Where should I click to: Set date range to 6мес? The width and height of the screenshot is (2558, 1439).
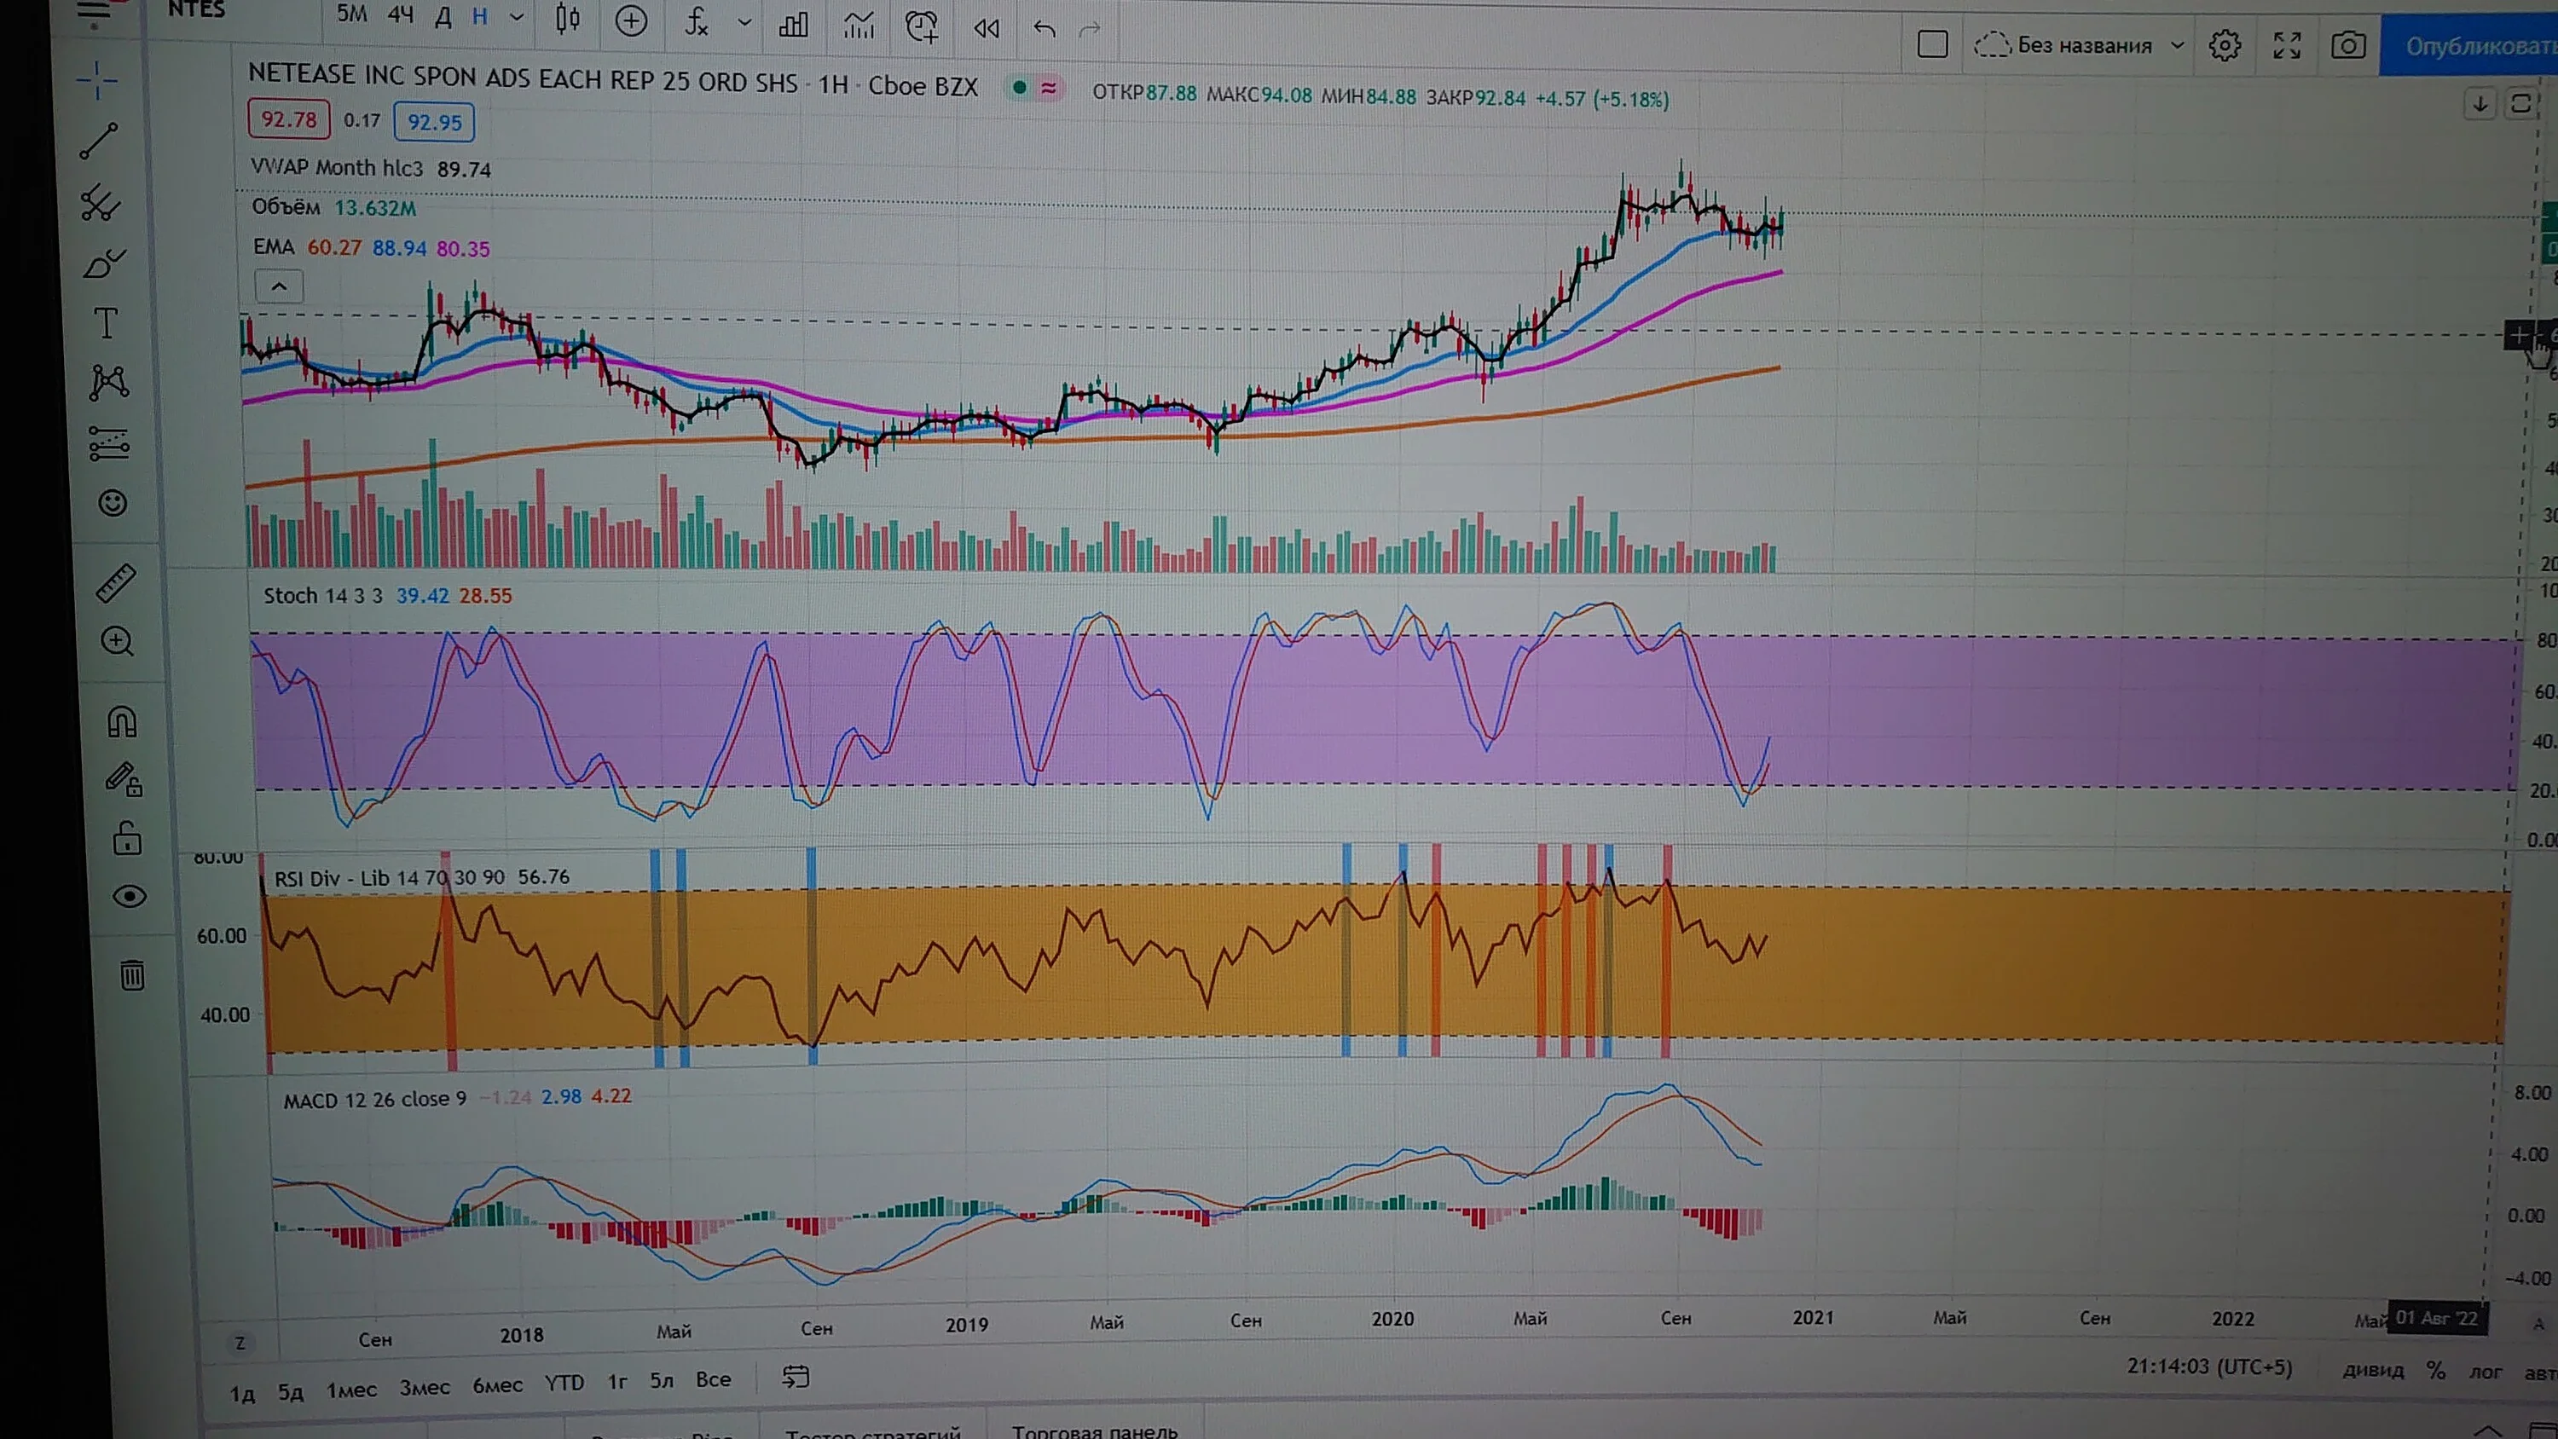click(496, 1385)
